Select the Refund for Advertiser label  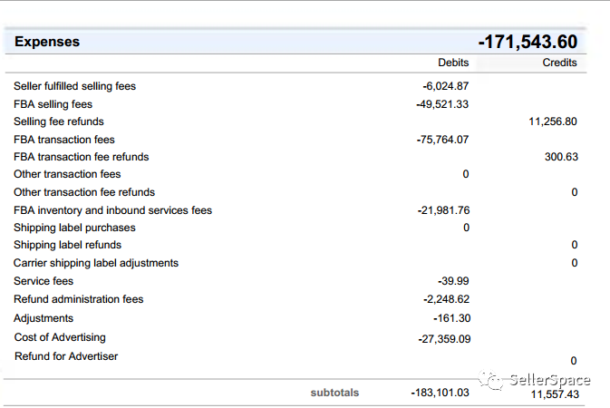point(66,356)
